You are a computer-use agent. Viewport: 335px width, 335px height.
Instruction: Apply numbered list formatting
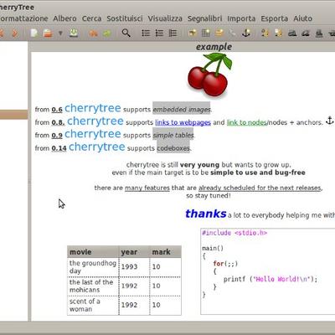tap(159, 33)
